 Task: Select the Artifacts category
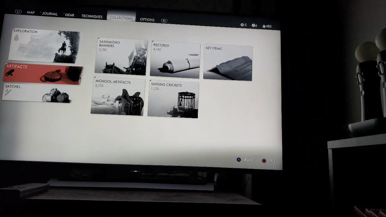[x=43, y=74]
